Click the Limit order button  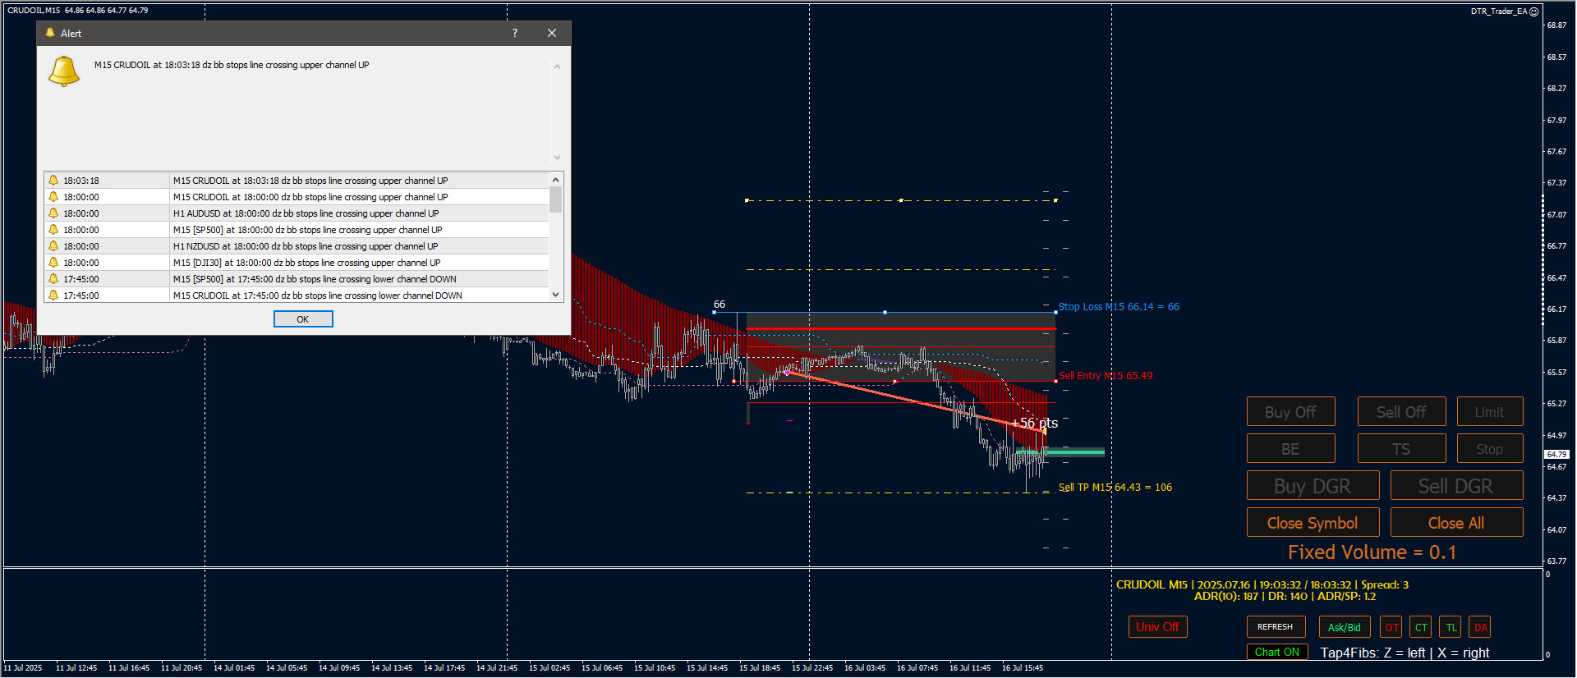(x=1489, y=412)
